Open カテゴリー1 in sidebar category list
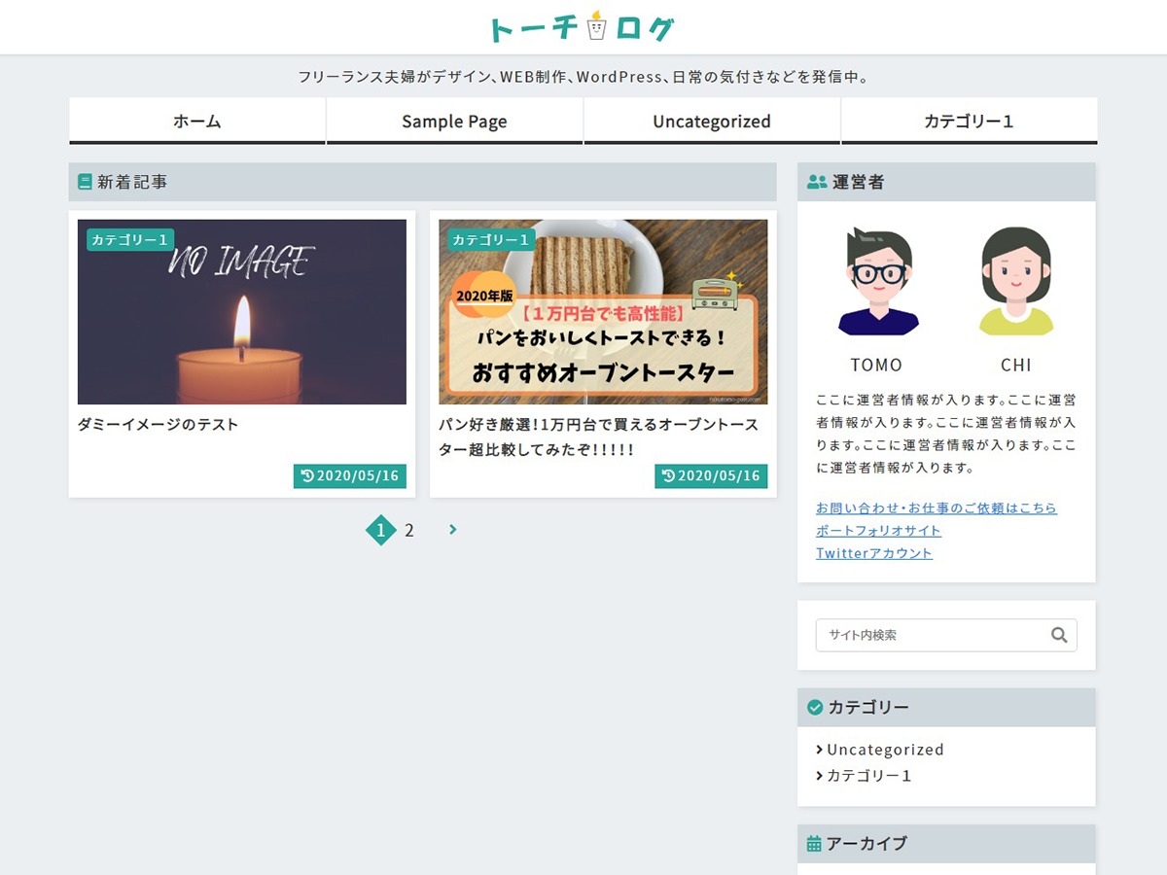 869,776
